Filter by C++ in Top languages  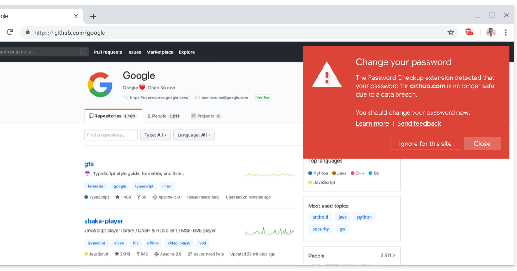point(357,173)
